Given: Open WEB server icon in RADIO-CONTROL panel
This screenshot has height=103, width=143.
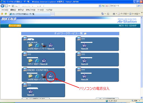Looking at the screenshot, I should [x=37, y=76].
